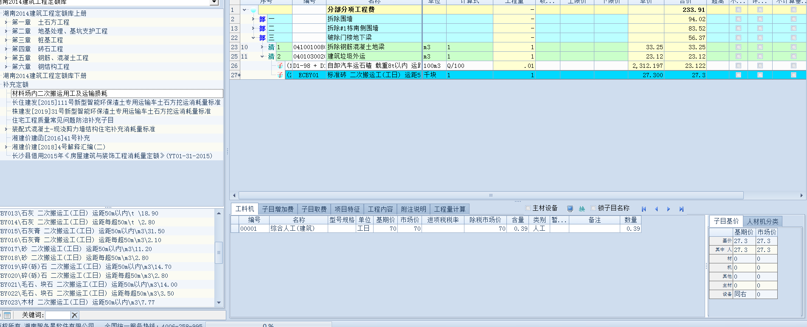Tick last-column checkbox in 破除门楼地下梁 row
The image size is (807, 327).
tap(793, 38)
